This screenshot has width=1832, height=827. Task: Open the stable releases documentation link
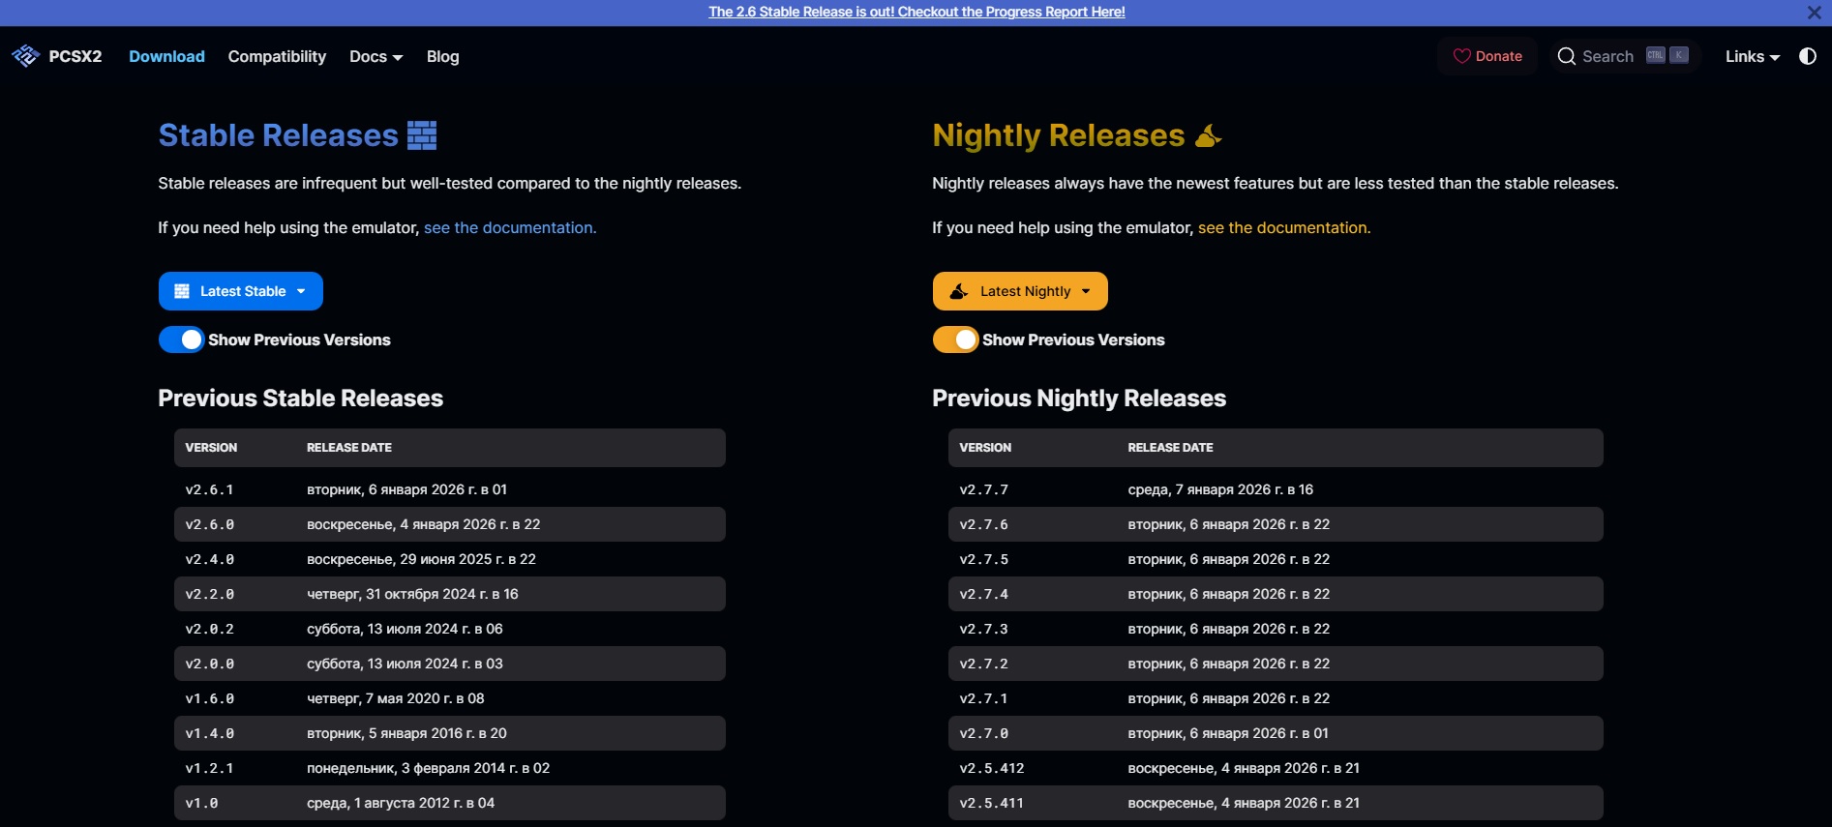coord(510,227)
